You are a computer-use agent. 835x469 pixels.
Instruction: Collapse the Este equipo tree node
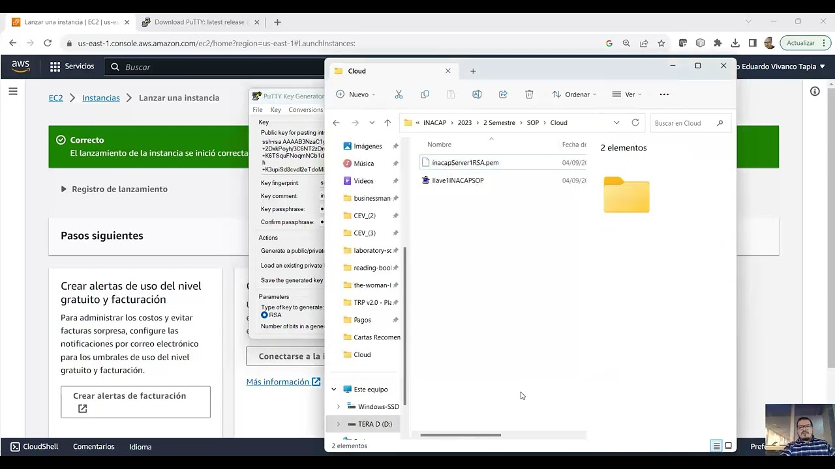(334, 390)
